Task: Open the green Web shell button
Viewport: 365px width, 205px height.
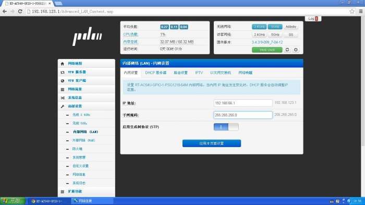Action: [x=267, y=50]
